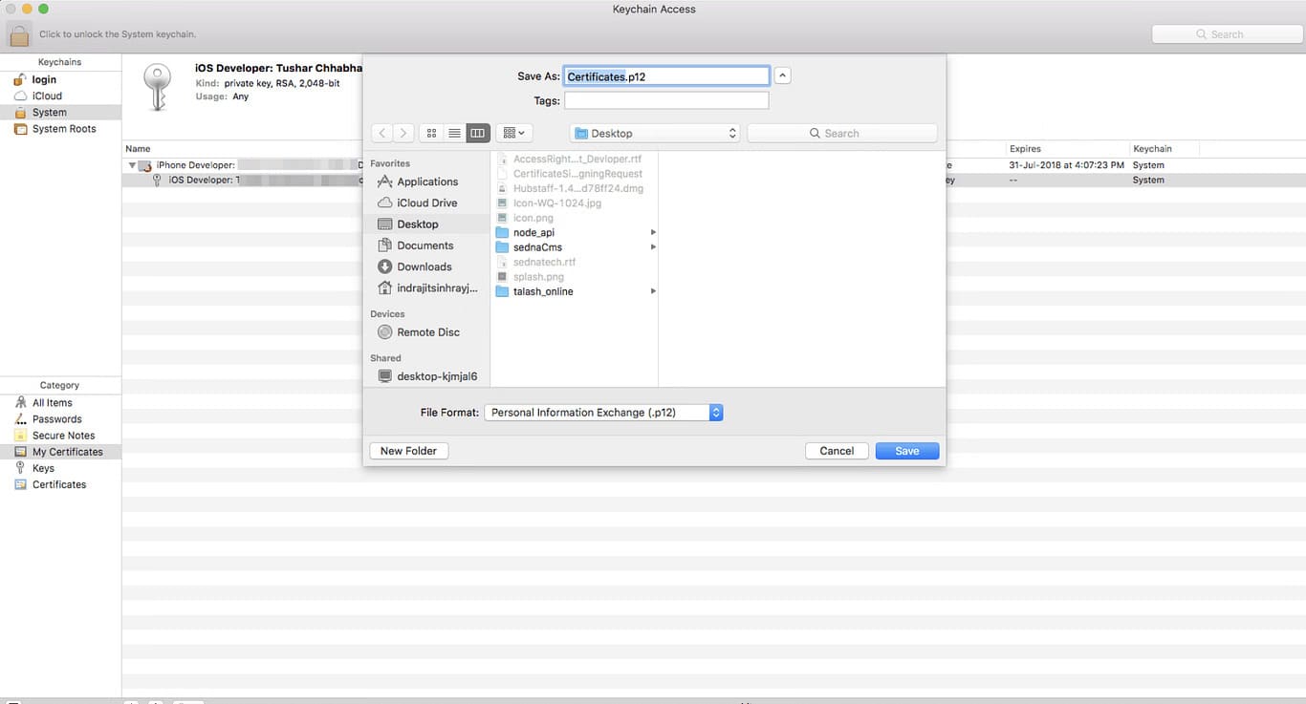Click inside the Tags field
Image resolution: width=1306 pixels, height=704 pixels.
point(665,99)
